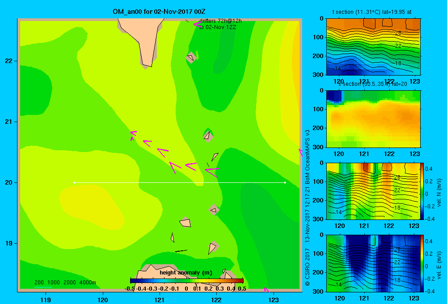Viewport: 447px width, 304px height.
Task: Click longitude label 121 on main map axis
Action: tap(160, 300)
